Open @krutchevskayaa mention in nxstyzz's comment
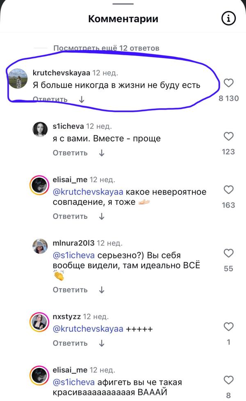 88,329
